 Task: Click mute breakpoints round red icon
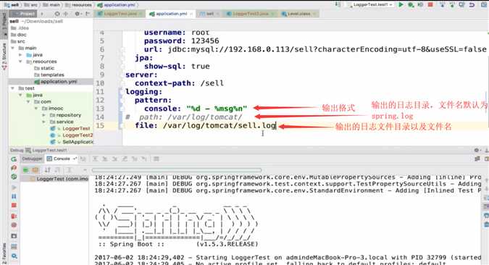(14, 225)
